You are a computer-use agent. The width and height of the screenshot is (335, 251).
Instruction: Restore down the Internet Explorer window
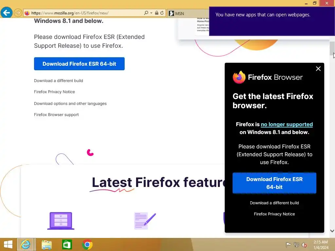pyautogui.click(x=314, y=3)
